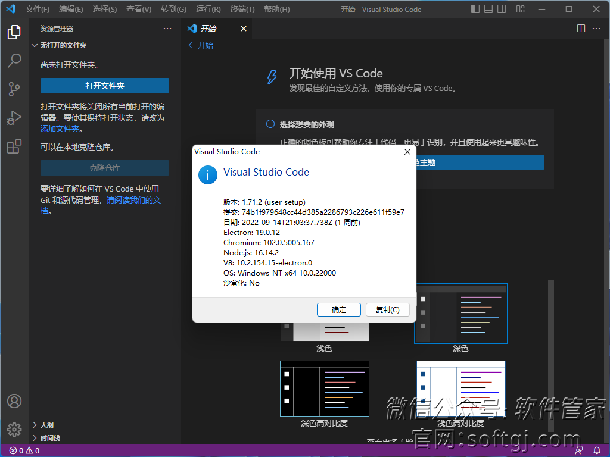Click the 版本: 1.71.2 (user setup) line
Screen dimensions: 610x457
pos(264,202)
